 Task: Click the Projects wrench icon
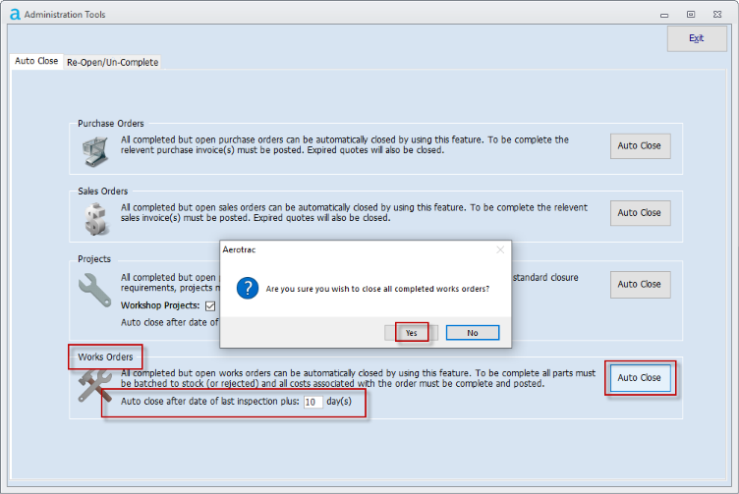[96, 292]
